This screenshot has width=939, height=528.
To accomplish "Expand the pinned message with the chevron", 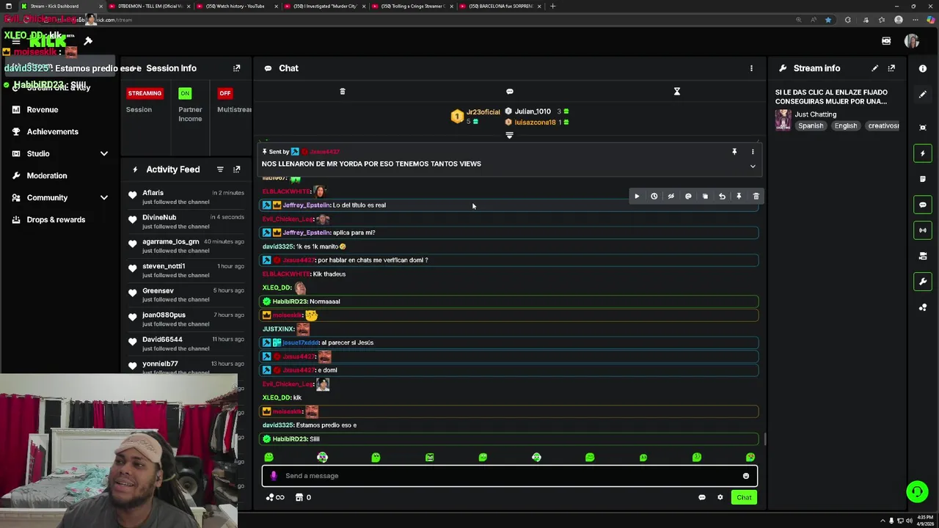I will (753, 166).
